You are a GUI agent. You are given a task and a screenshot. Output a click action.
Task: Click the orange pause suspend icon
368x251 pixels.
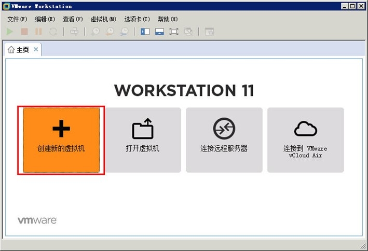click(x=38, y=32)
